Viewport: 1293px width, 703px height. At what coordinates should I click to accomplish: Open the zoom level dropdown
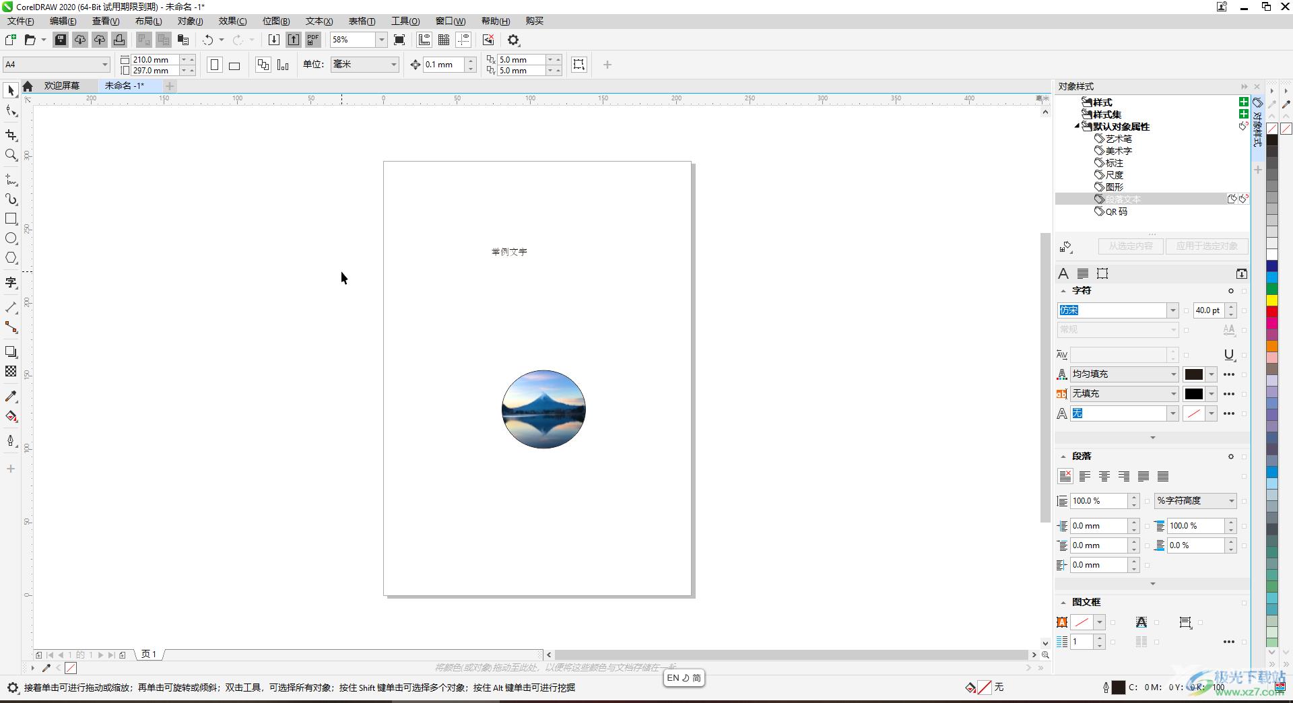click(381, 40)
